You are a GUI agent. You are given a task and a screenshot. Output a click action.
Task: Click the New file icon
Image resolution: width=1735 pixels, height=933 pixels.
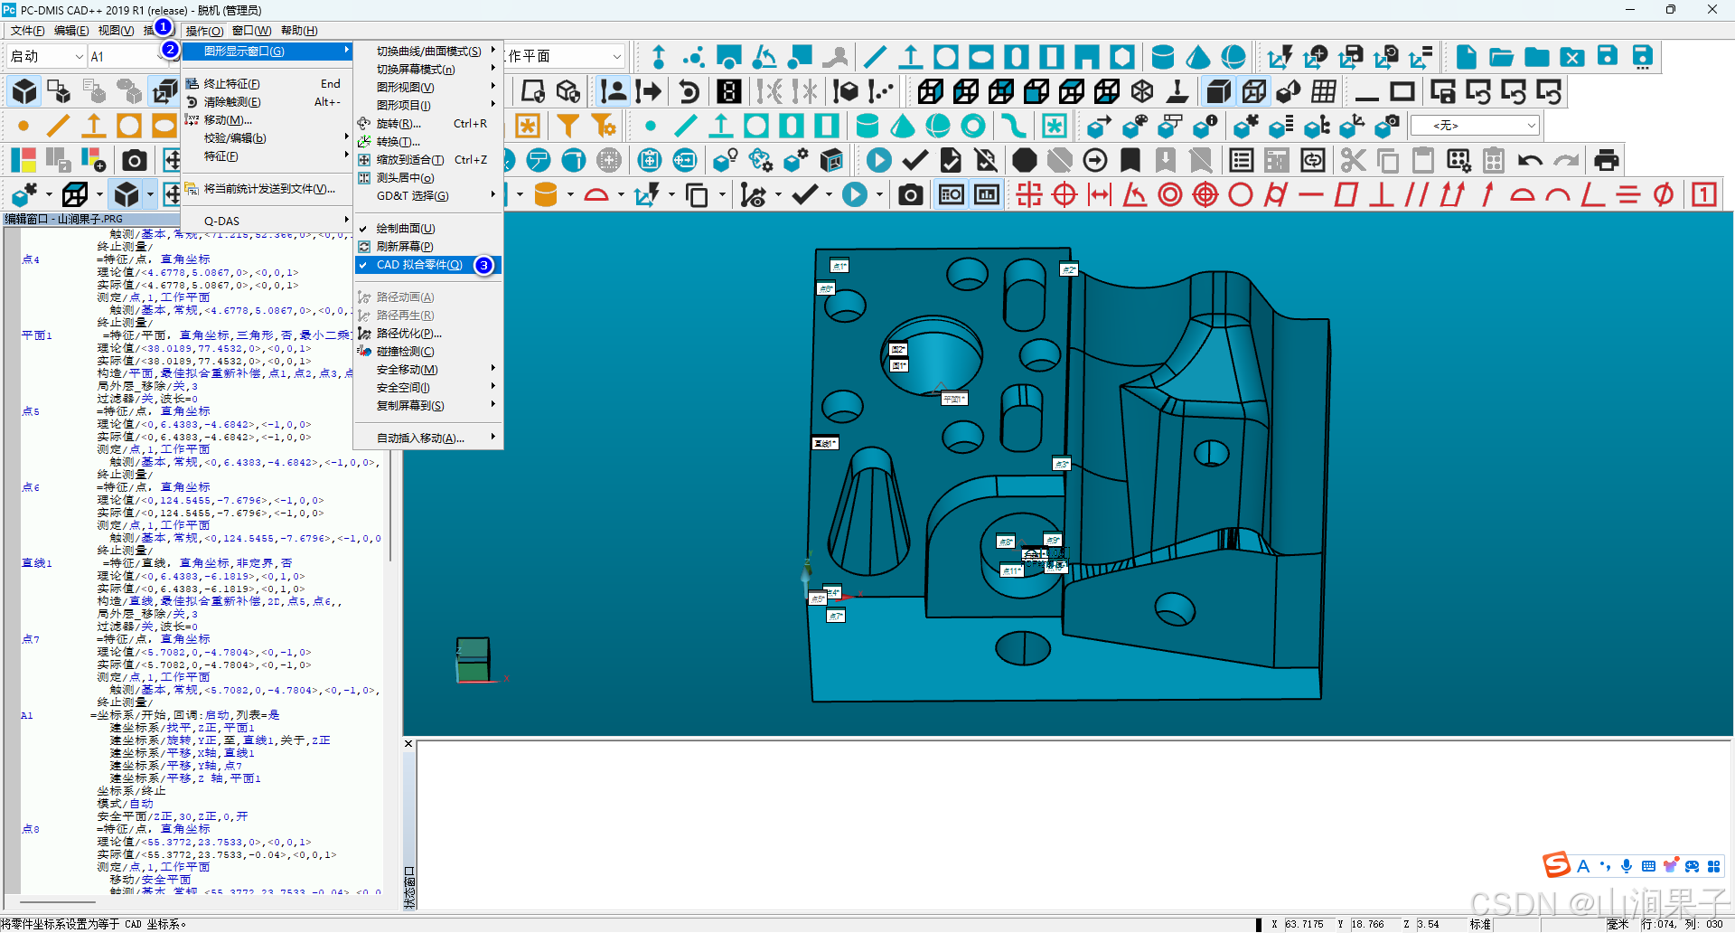click(1466, 57)
